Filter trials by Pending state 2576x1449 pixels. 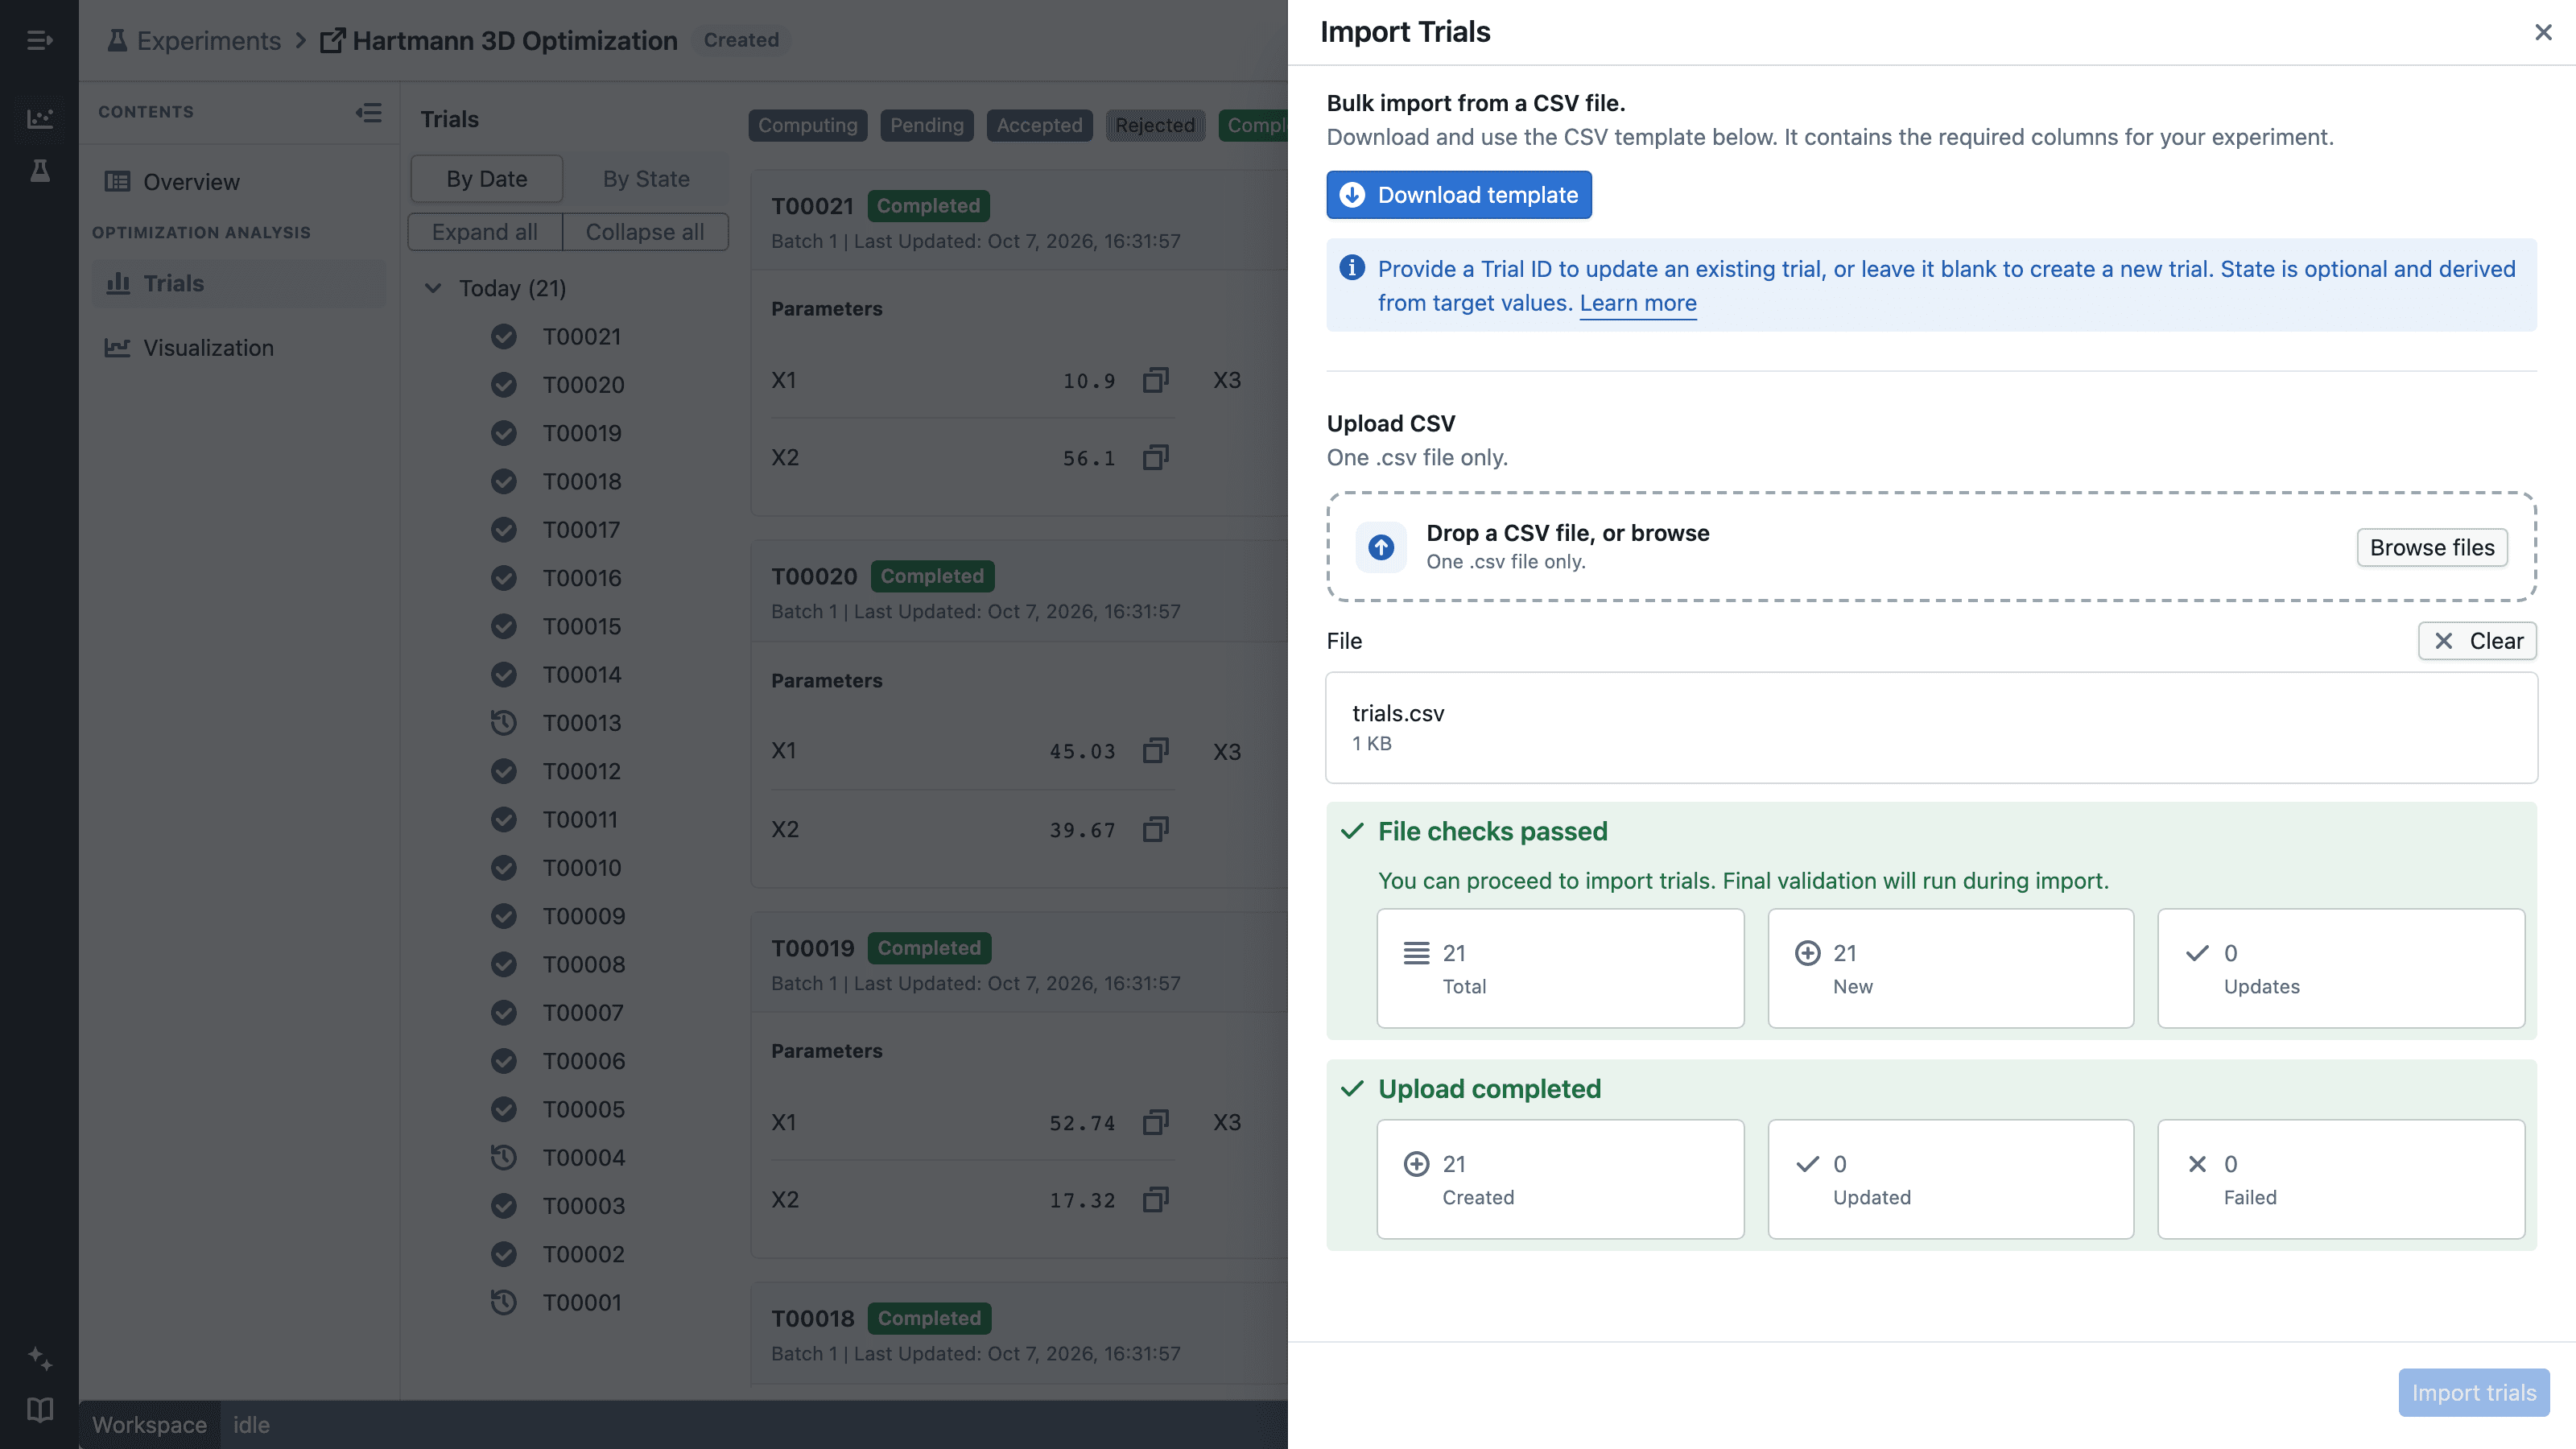coord(927,125)
